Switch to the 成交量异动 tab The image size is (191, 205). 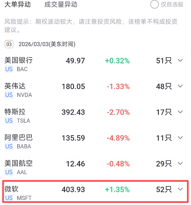click(x=61, y=4)
